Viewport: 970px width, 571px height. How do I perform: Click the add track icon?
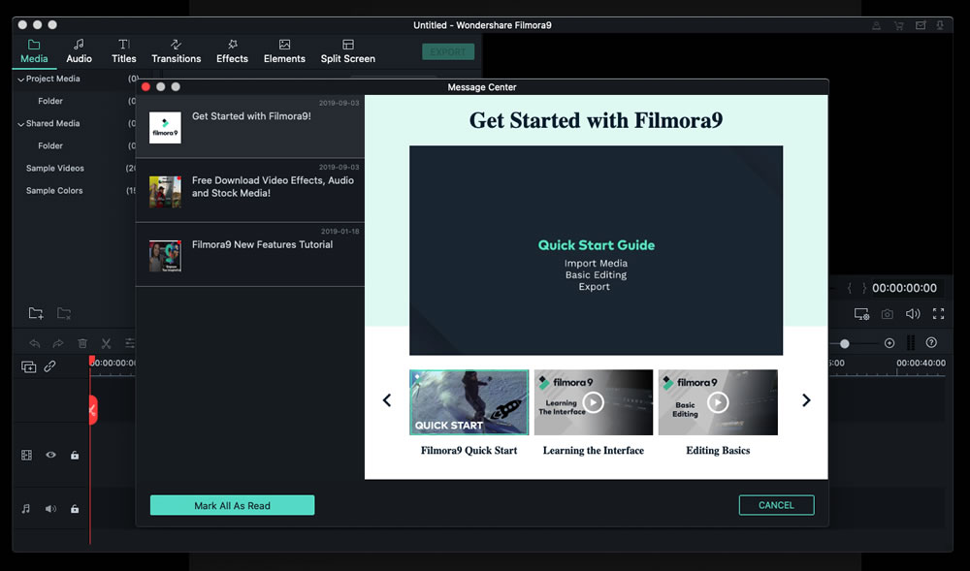pos(28,366)
